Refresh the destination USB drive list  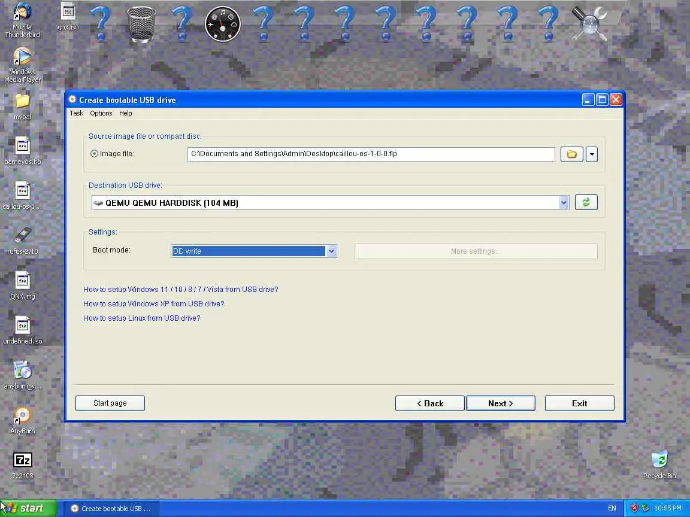click(x=586, y=202)
